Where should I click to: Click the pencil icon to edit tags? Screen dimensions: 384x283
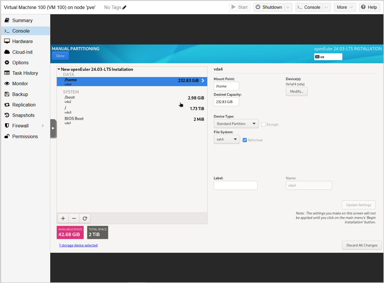pos(124,8)
